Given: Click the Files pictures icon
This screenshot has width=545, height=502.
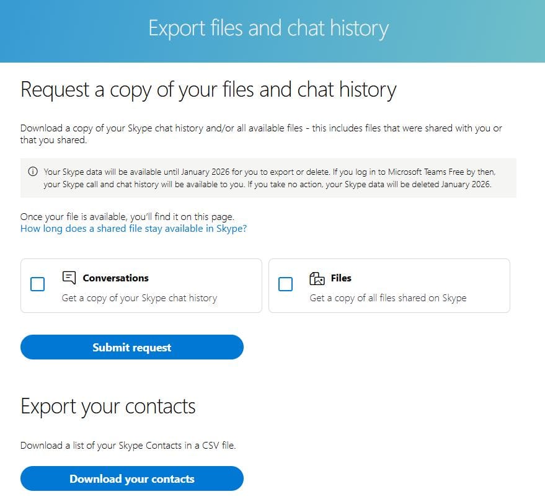Looking at the screenshot, I should pyautogui.click(x=317, y=278).
